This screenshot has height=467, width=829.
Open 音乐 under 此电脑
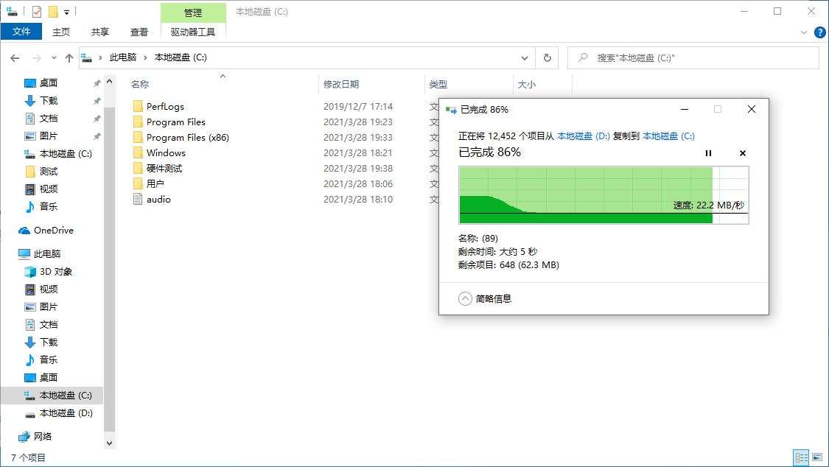pyautogui.click(x=48, y=359)
